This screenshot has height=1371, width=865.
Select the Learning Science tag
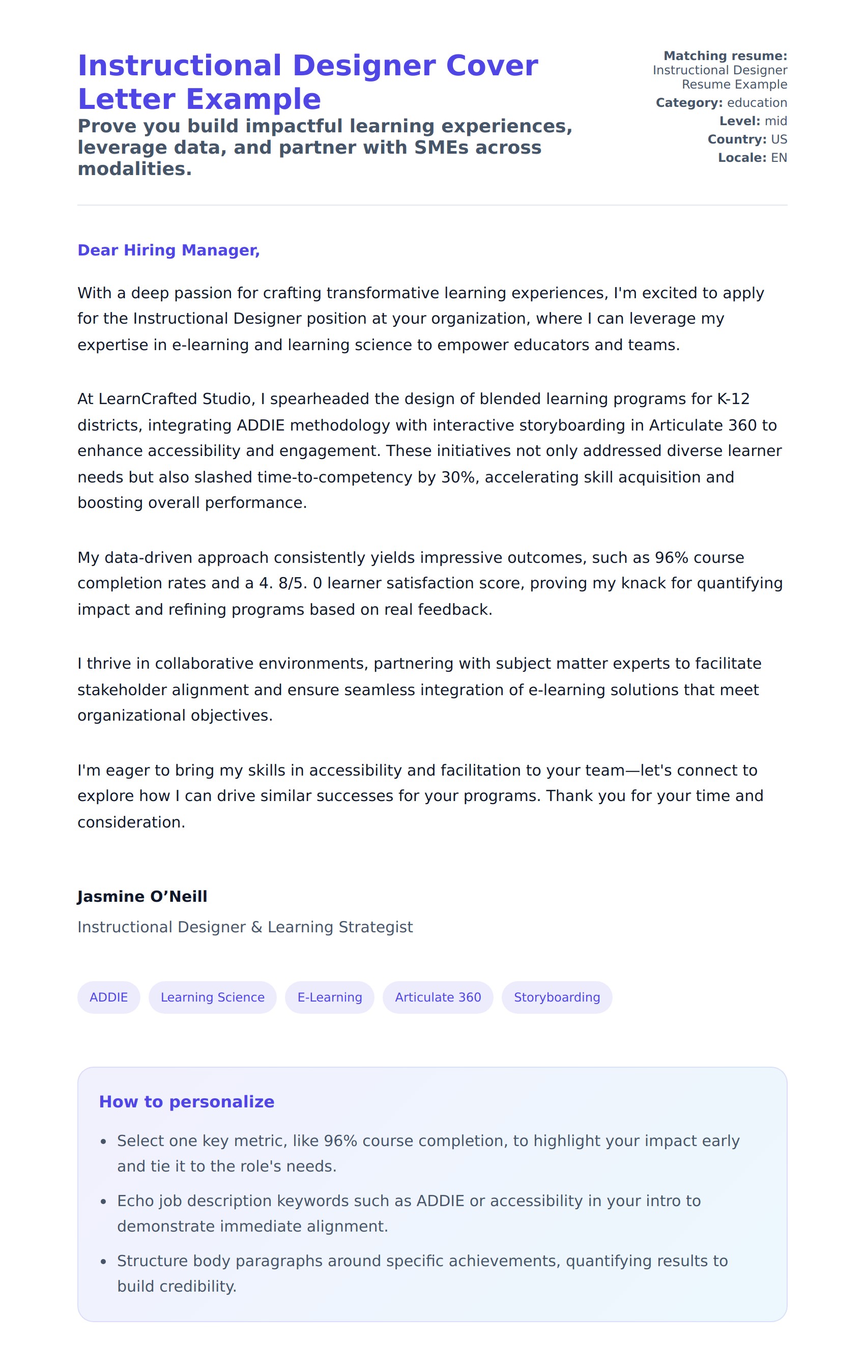[x=212, y=997]
